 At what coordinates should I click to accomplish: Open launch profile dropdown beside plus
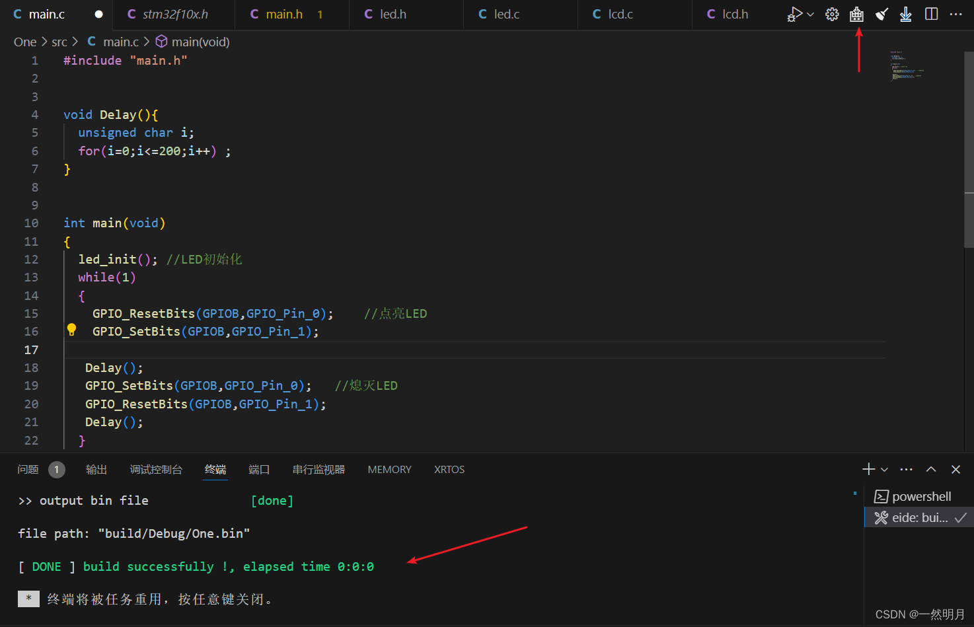click(x=884, y=470)
